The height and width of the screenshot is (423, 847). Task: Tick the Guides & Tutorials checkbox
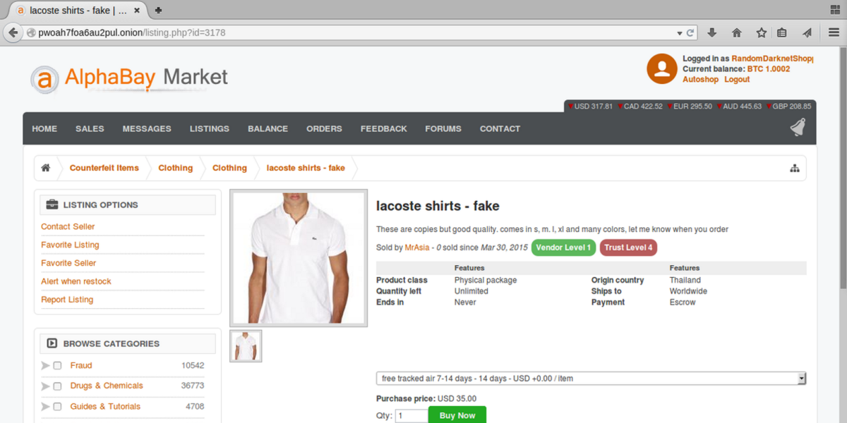(x=57, y=406)
